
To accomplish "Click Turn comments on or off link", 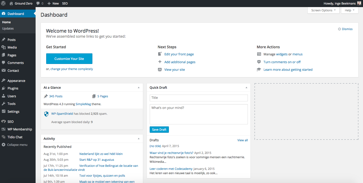I will [x=282, y=62].
